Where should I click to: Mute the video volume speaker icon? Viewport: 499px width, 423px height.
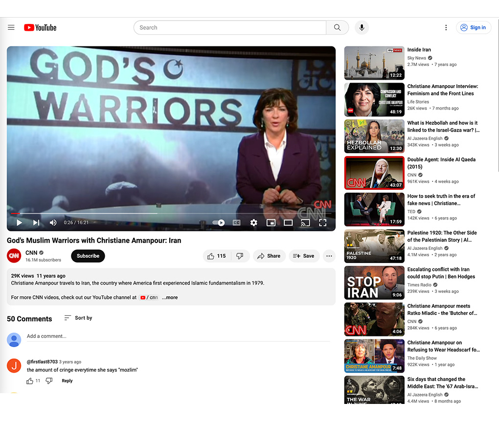coord(53,223)
